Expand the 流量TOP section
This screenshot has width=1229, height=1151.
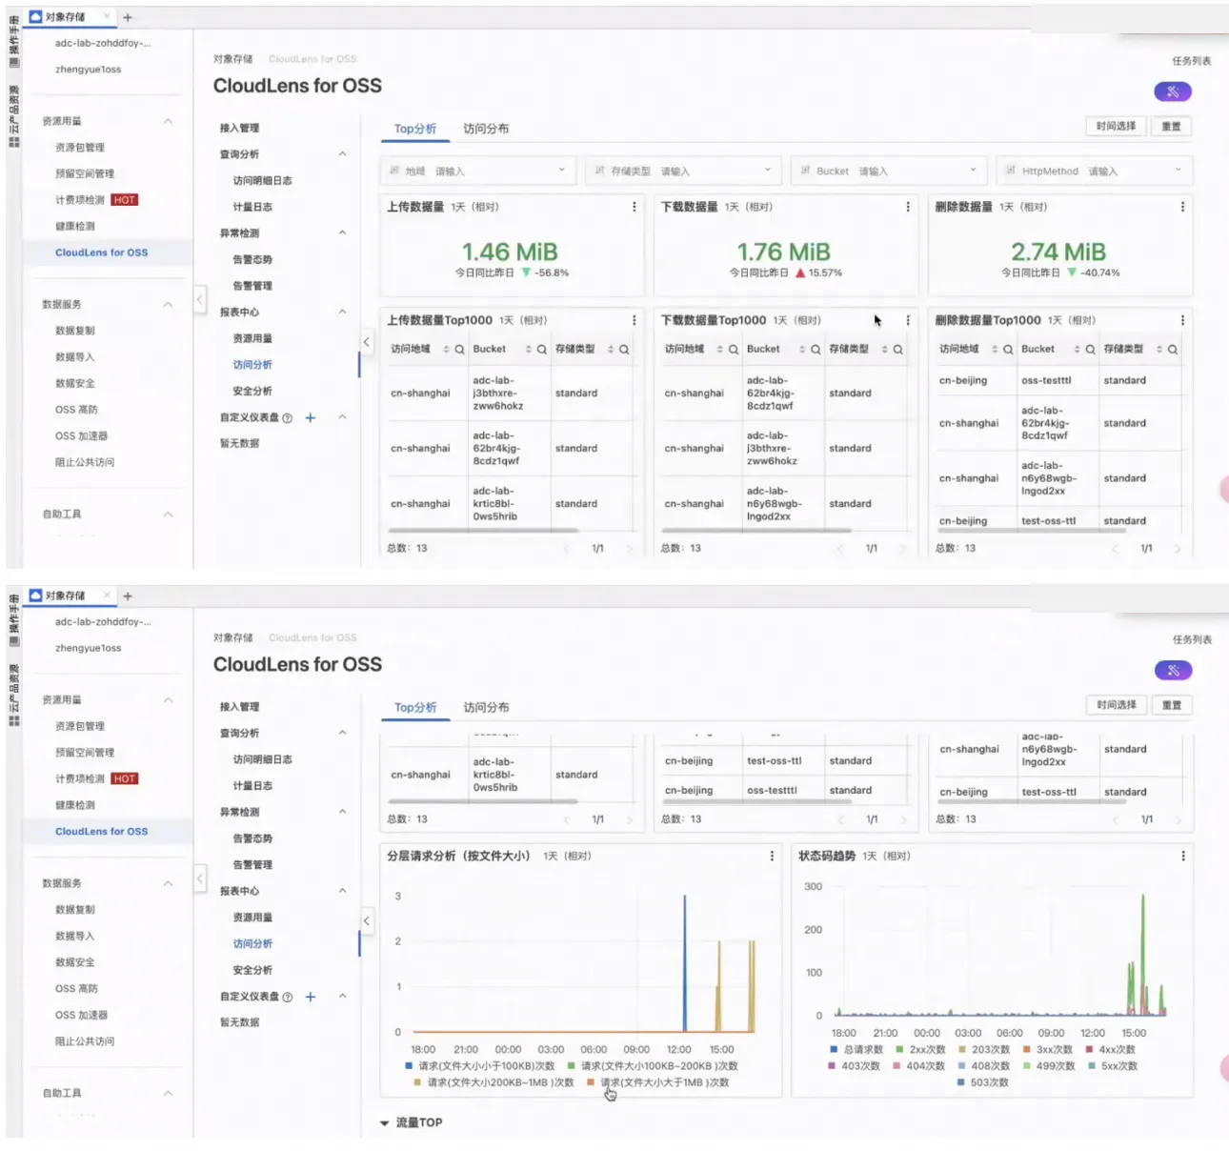coord(412,1122)
